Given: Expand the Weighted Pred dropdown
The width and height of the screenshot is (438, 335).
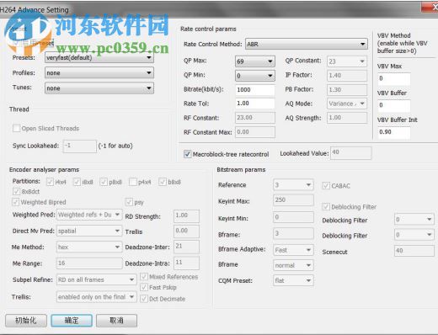Looking at the screenshot, I should (x=89, y=215).
